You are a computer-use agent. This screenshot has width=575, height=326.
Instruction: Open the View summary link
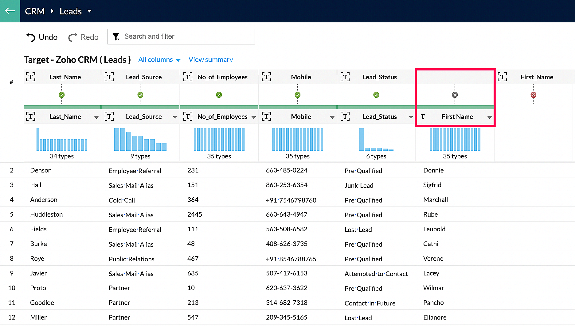pyautogui.click(x=210, y=60)
